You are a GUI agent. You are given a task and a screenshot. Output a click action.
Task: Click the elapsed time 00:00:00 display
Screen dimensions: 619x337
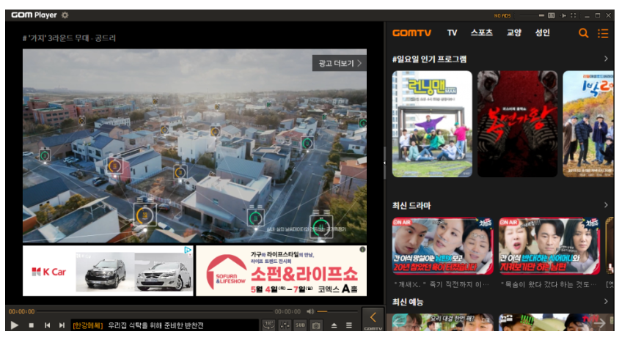[x=22, y=311]
